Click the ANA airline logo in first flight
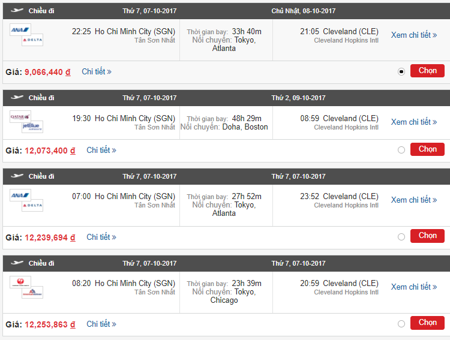This screenshot has width=450, height=340. 20,30
